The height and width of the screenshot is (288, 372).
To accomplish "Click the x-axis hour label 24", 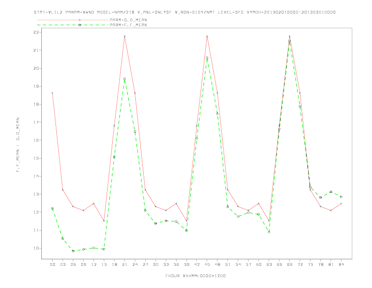I will [x=135, y=264].
